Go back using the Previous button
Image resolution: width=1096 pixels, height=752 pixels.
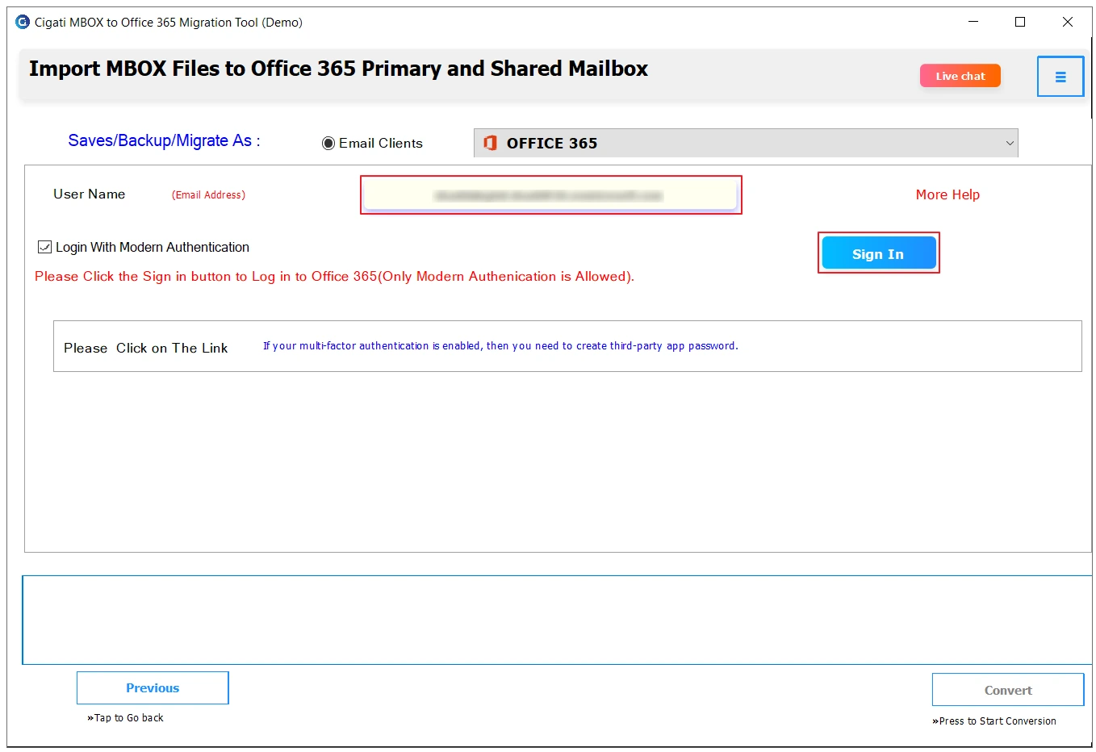pos(153,687)
